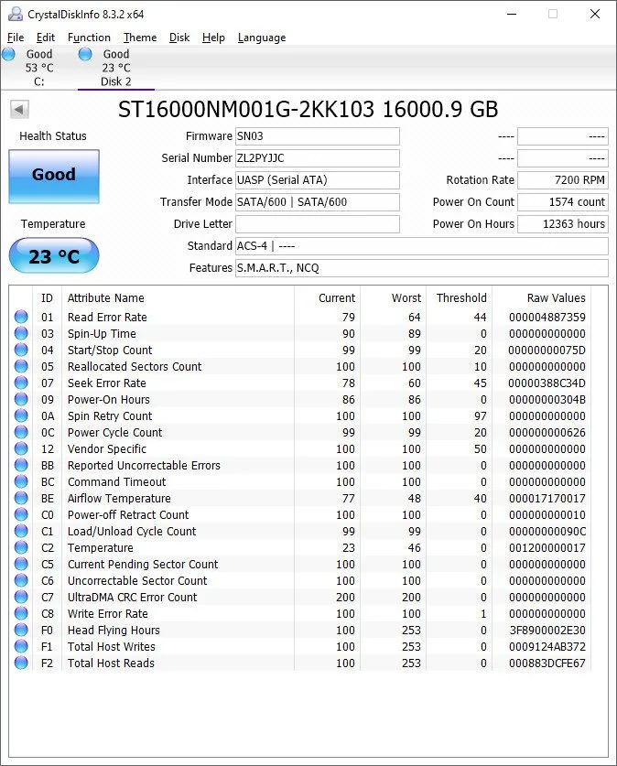This screenshot has height=766, width=617.
Task: Click status orb of Reallocated Sectors Count row
Action: tap(21, 366)
